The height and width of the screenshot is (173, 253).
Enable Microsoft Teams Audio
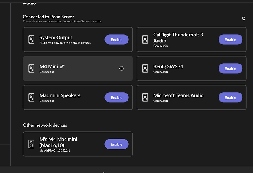point(230,97)
